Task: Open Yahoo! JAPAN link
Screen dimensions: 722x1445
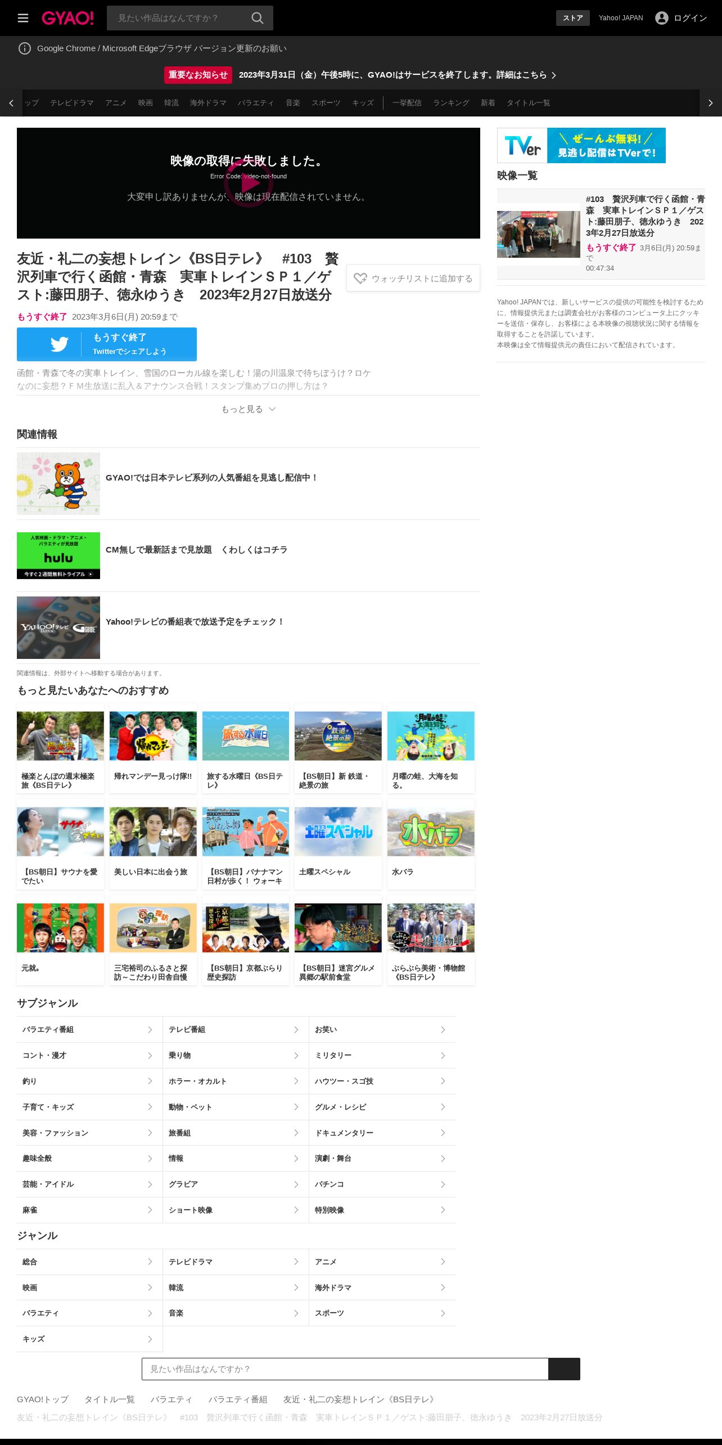Action: pos(621,18)
